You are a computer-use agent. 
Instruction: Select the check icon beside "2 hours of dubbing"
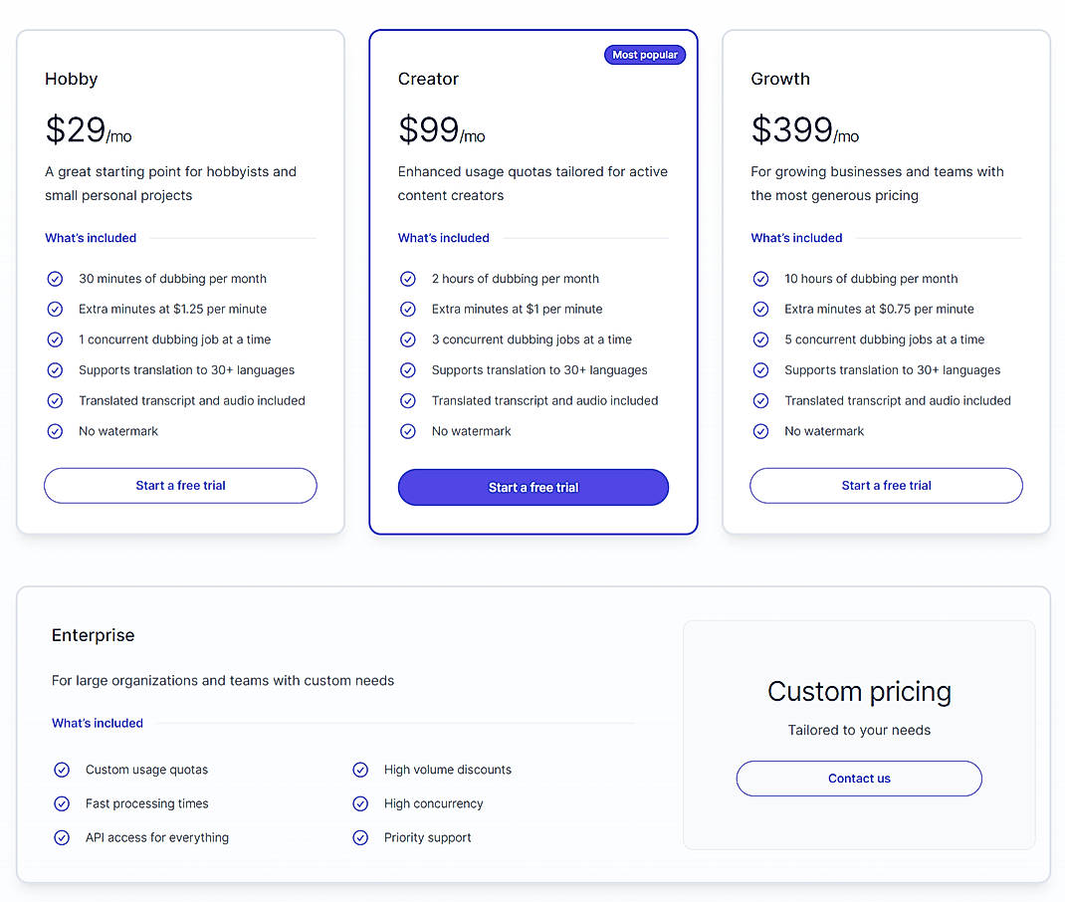click(408, 279)
